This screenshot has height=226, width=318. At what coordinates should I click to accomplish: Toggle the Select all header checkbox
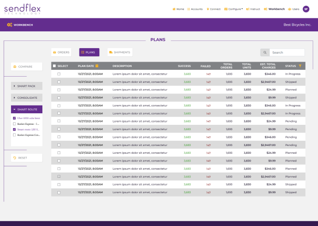coord(54,66)
